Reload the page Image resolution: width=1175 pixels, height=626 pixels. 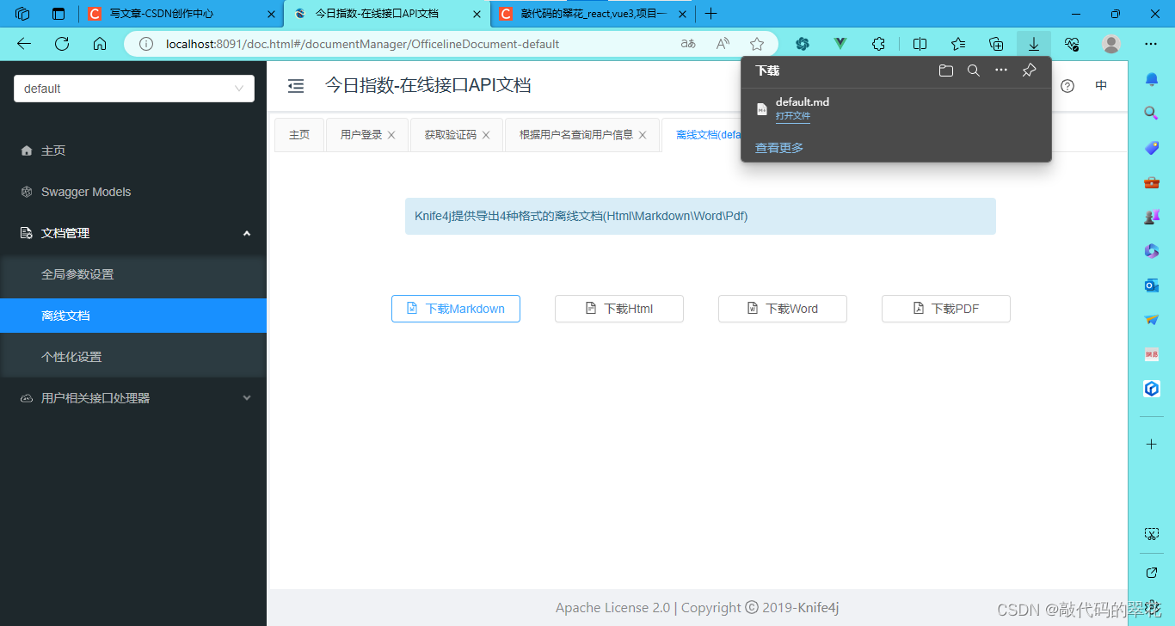click(62, 44)
